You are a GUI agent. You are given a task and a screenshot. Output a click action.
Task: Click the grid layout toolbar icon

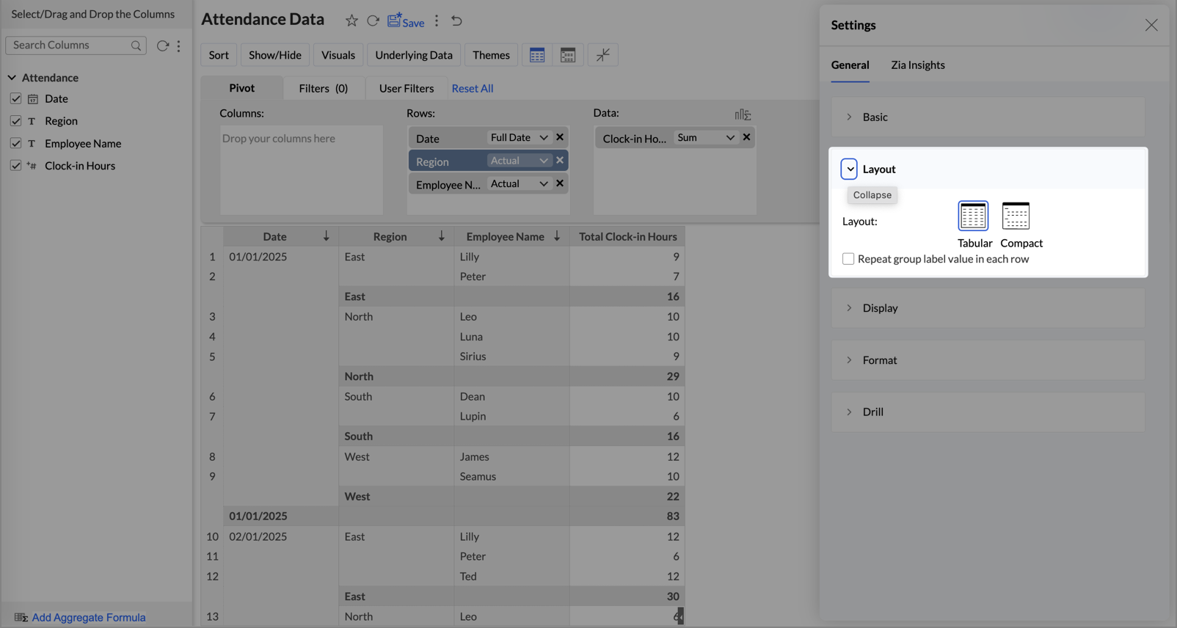tap(537, 55)
